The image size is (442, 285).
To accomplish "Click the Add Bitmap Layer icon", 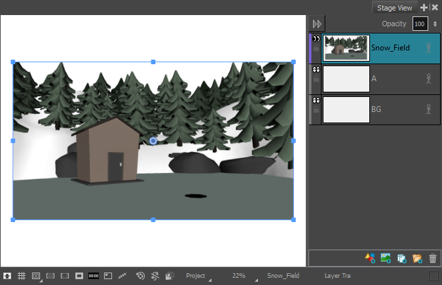I will pyautogui.click(x=386, y=259).
